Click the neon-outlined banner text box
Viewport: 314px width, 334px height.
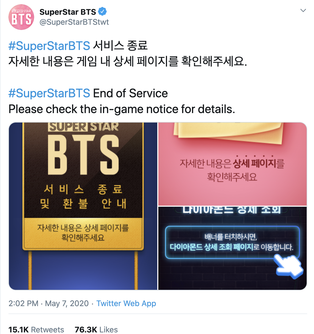232,242
